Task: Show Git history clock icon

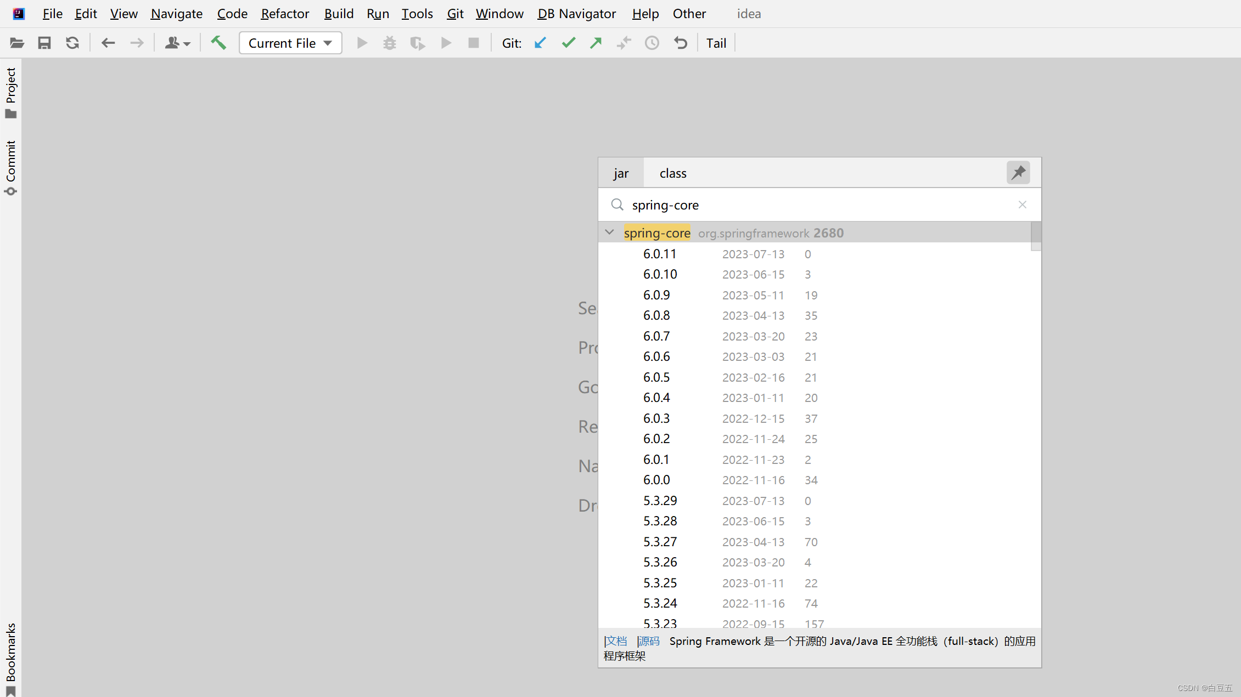Action: tap(652, 43)
